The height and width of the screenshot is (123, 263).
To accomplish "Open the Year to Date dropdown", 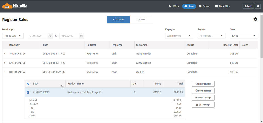I will point(13,36).
